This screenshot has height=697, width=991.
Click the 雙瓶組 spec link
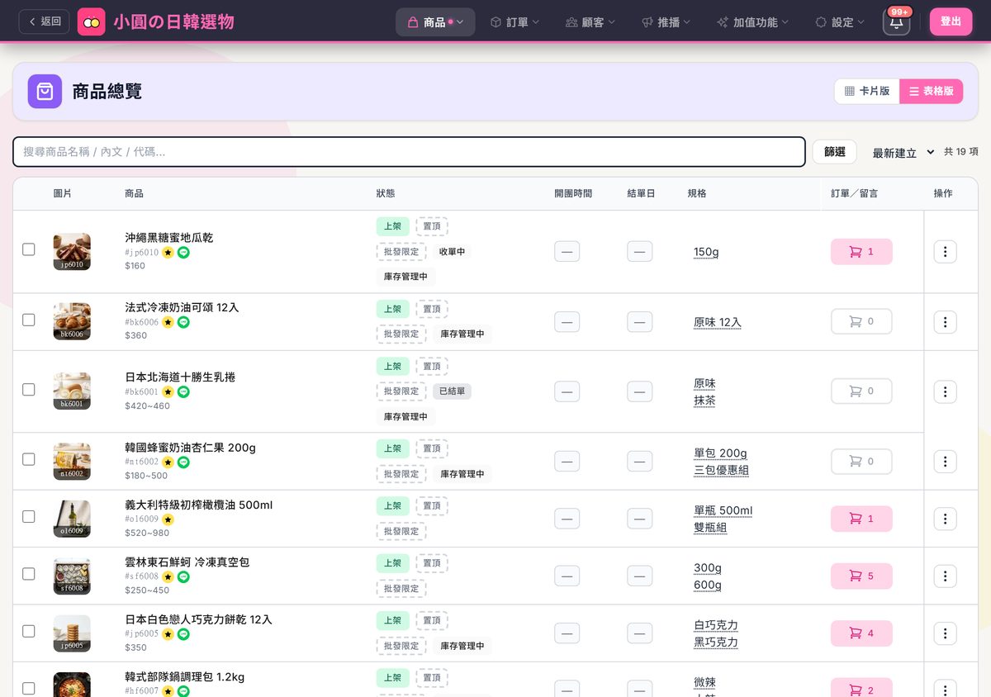pyautogui.click(x=710, y=528)
